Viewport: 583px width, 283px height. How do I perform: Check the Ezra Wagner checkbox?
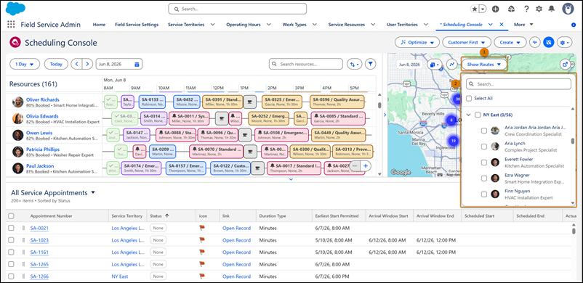pyautogui.click(x=483, y=179)
